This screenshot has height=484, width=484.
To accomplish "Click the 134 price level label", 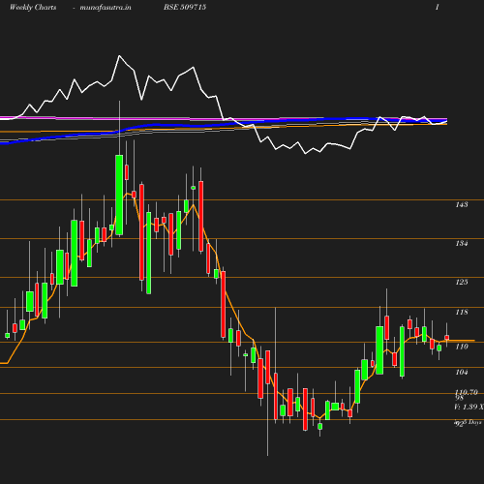I will (x=462, y=243).
